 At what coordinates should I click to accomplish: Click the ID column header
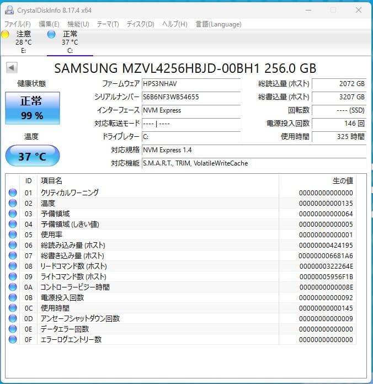28,181
